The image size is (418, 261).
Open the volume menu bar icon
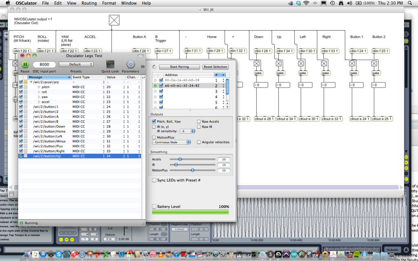pyautogui.click(x=349, y=3)
